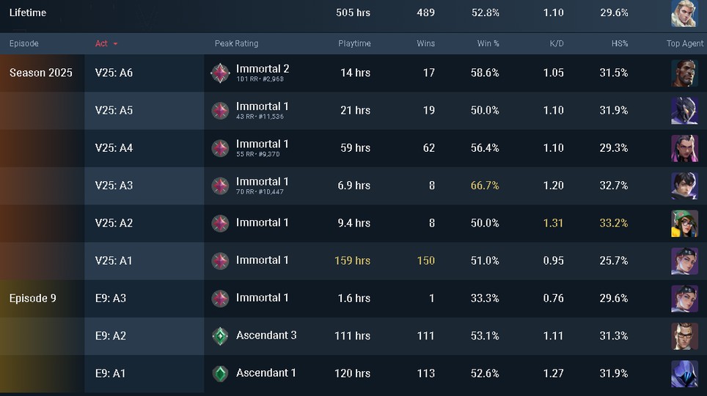Select the E9: A3 act row

pyautogui.click(x=111, y=298)
